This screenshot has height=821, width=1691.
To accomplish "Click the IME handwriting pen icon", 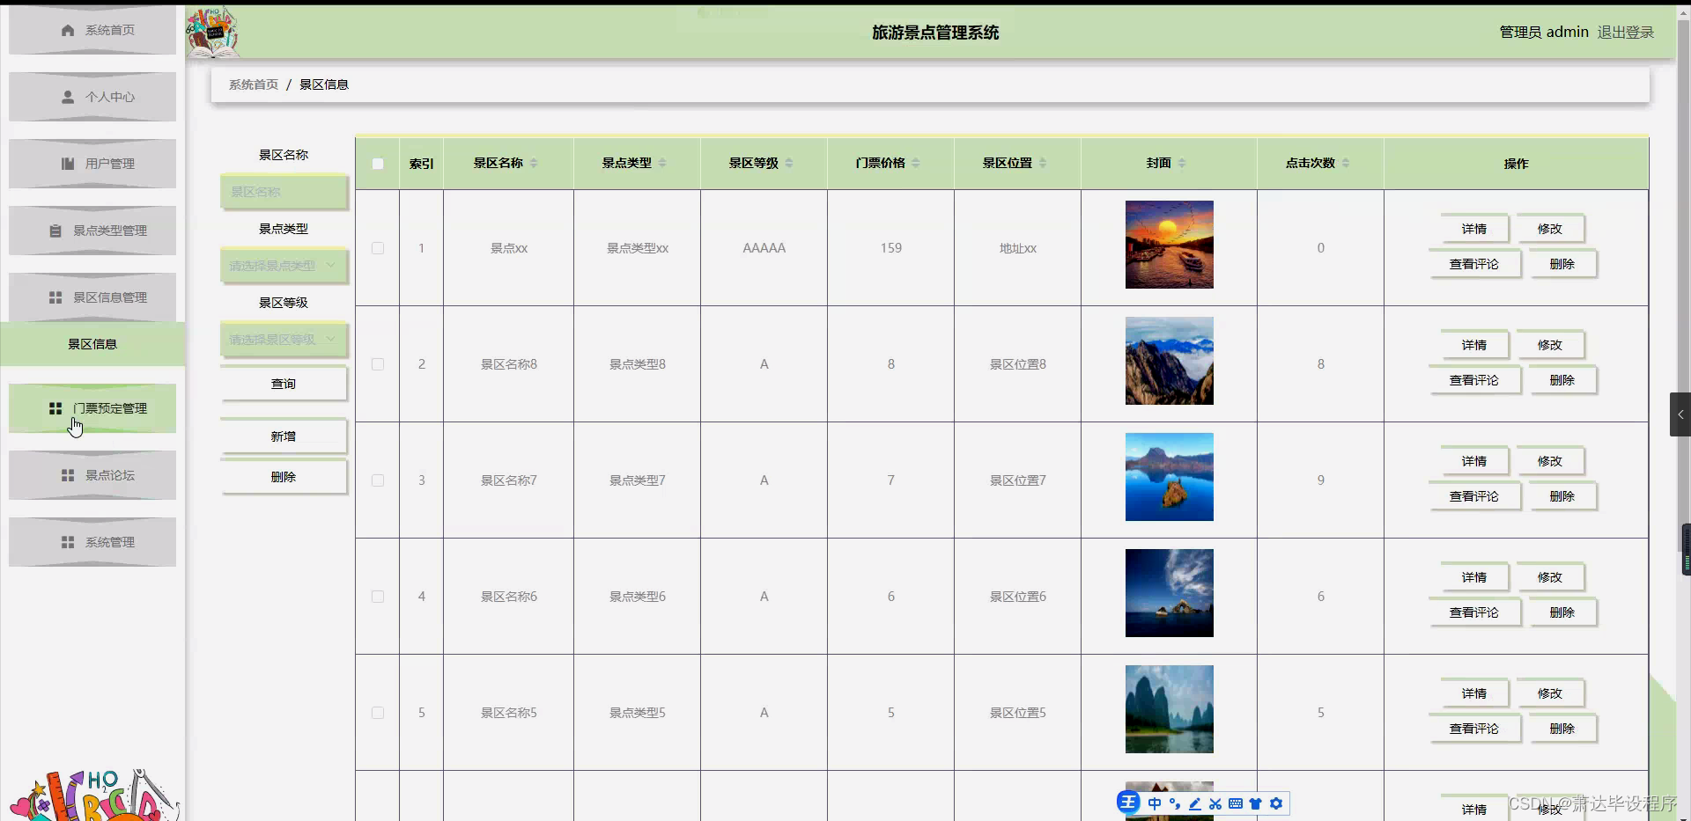I will (x=1195, y=803).
